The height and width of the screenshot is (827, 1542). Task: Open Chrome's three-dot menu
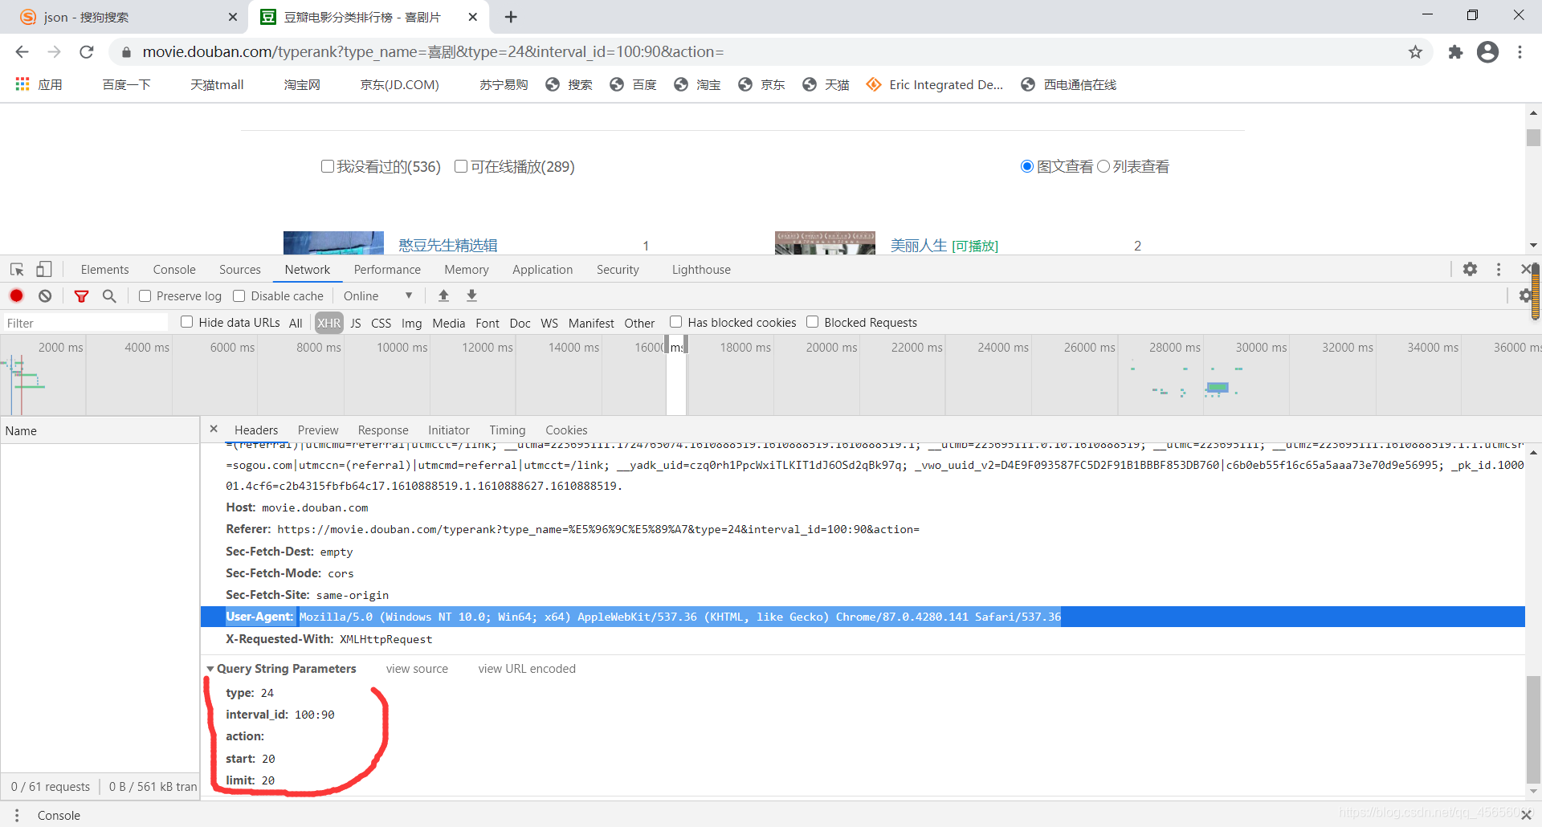click(x=1520, y=52)
